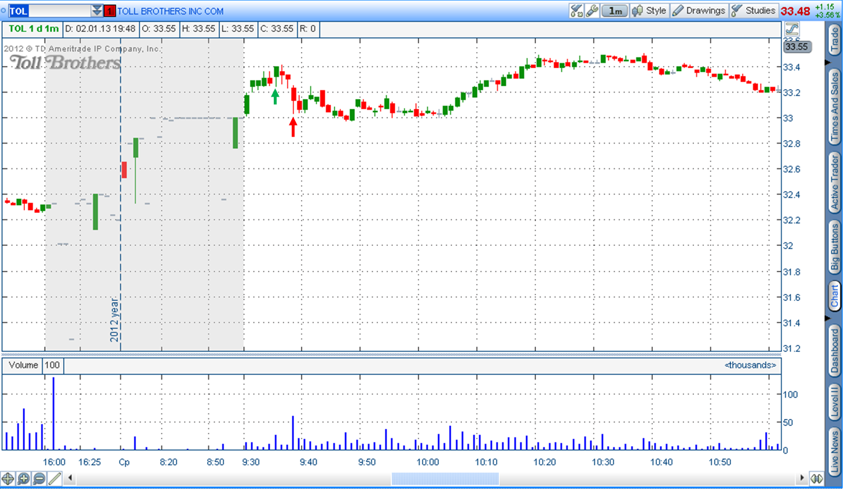
Task: Click the Cp label on time axis
Action: 124,462
